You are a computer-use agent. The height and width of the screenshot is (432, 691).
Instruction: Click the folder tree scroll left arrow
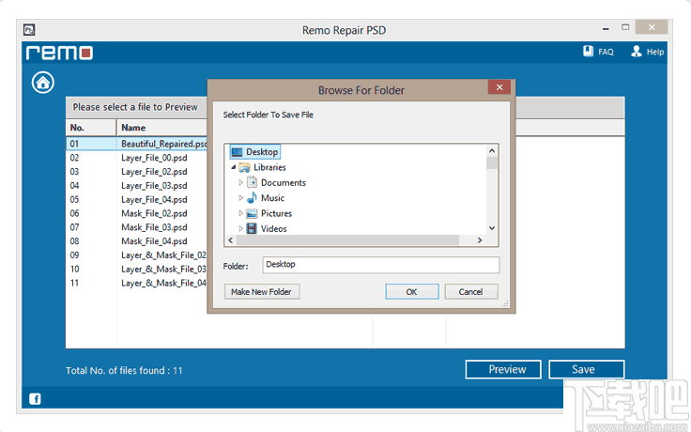pos(230,240)
